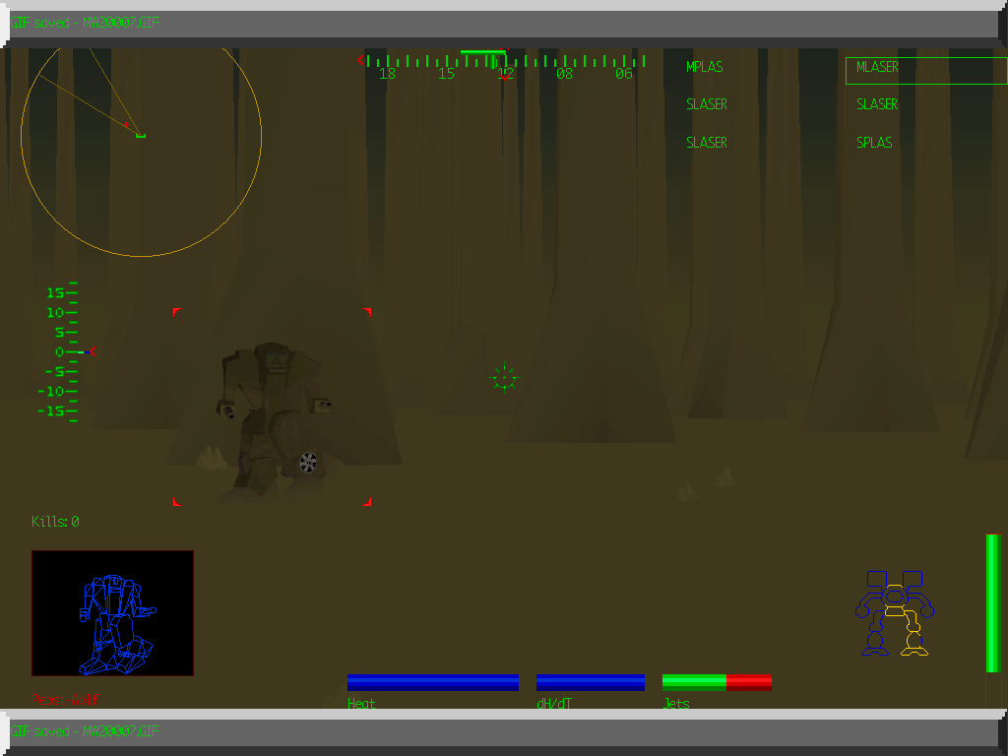Click heading 12 on the compass tape
1008x756 pixels.
pyautogui.click(x=505, y=73)
